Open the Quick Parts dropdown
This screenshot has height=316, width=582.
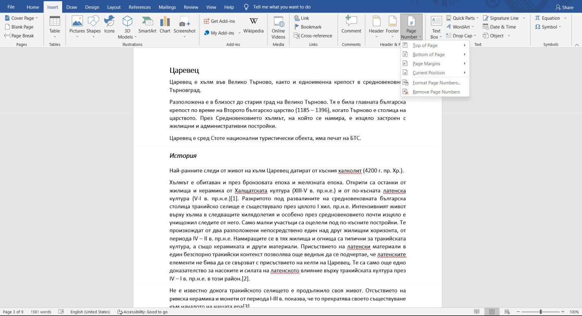pyautogui.click(x=463, y=18)
